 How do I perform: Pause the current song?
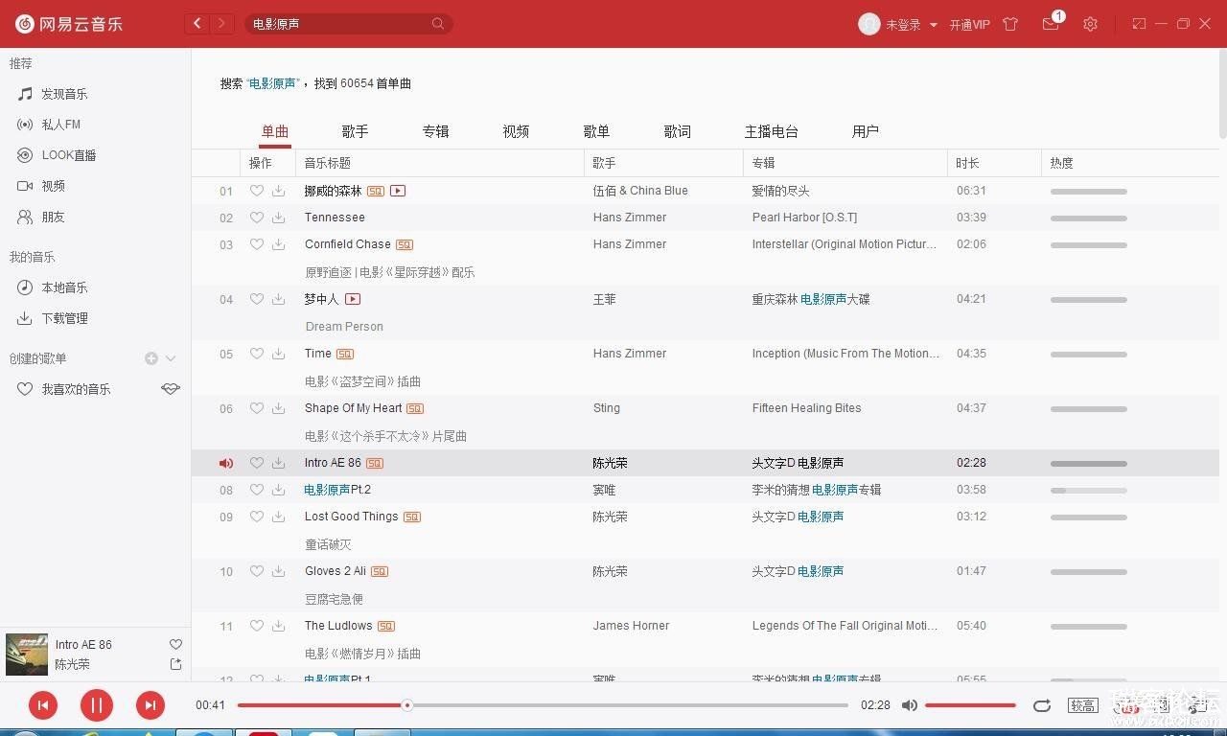[96, 706]
